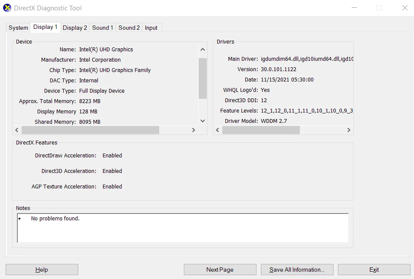Click Device panel scroll left arrow

(17, 130)
